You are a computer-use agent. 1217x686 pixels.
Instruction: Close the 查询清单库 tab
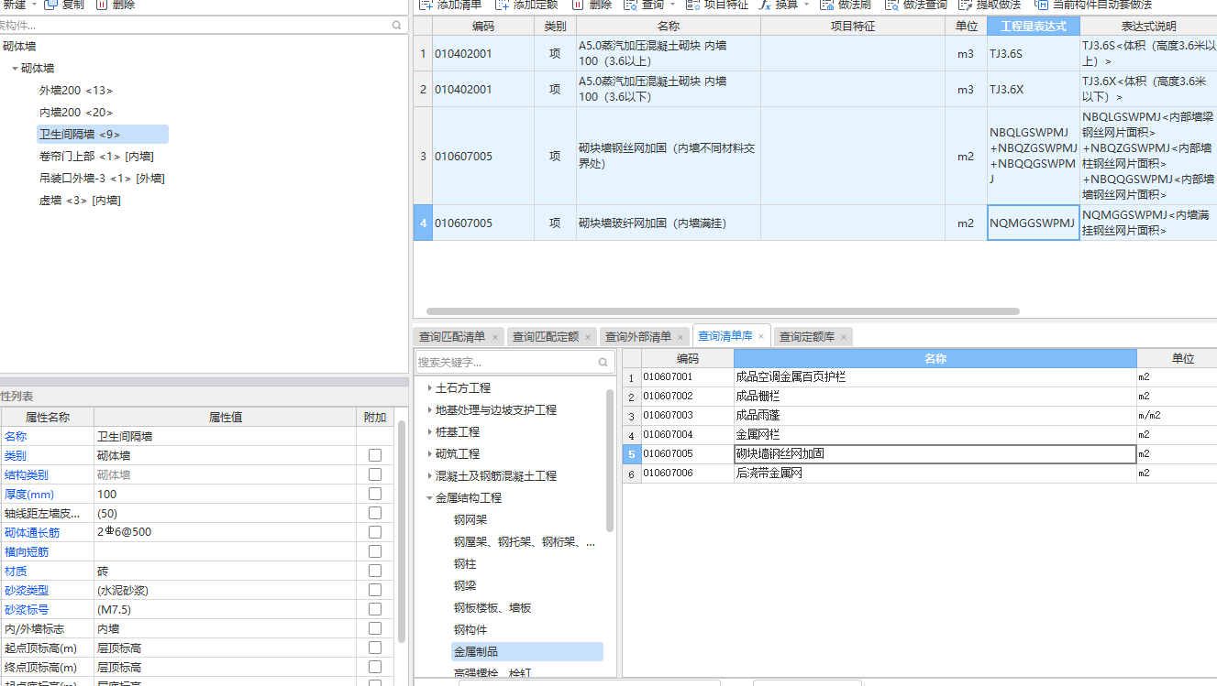(x=761, y=336)
